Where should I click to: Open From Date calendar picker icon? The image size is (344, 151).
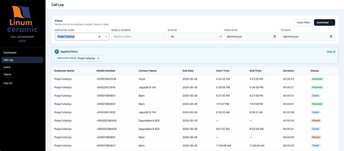[x=275, y=37]
